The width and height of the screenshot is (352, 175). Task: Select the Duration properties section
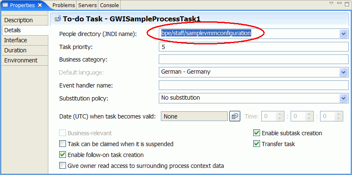tap(25, 50)
